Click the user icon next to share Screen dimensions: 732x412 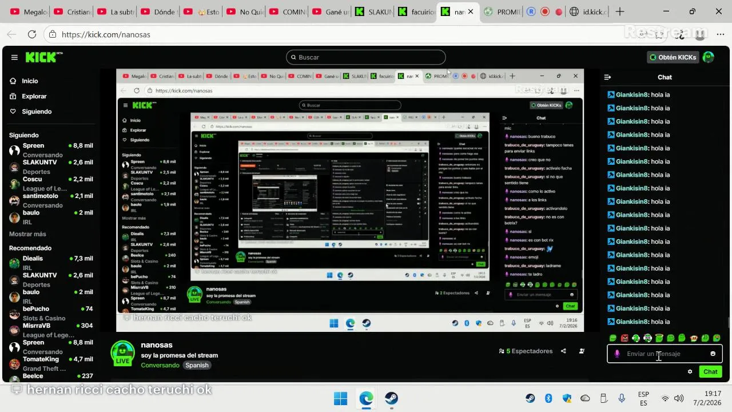click(582, 351)
